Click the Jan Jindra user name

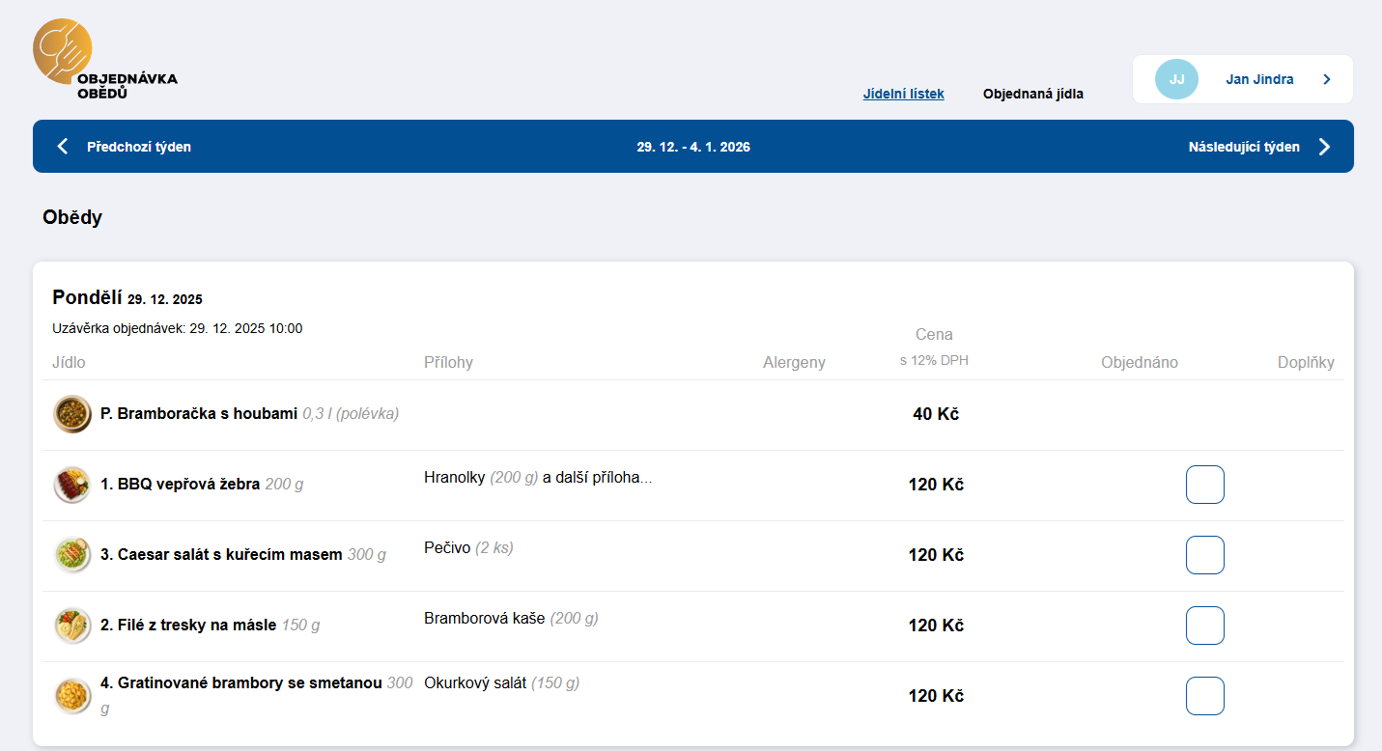coord(1259,79)
